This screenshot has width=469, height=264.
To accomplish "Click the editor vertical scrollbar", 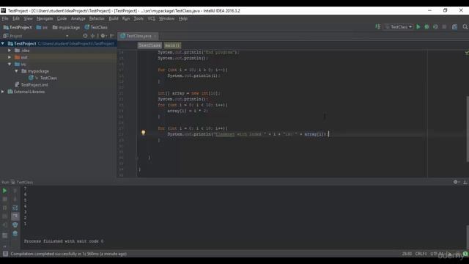I will (x=468, y=129).
